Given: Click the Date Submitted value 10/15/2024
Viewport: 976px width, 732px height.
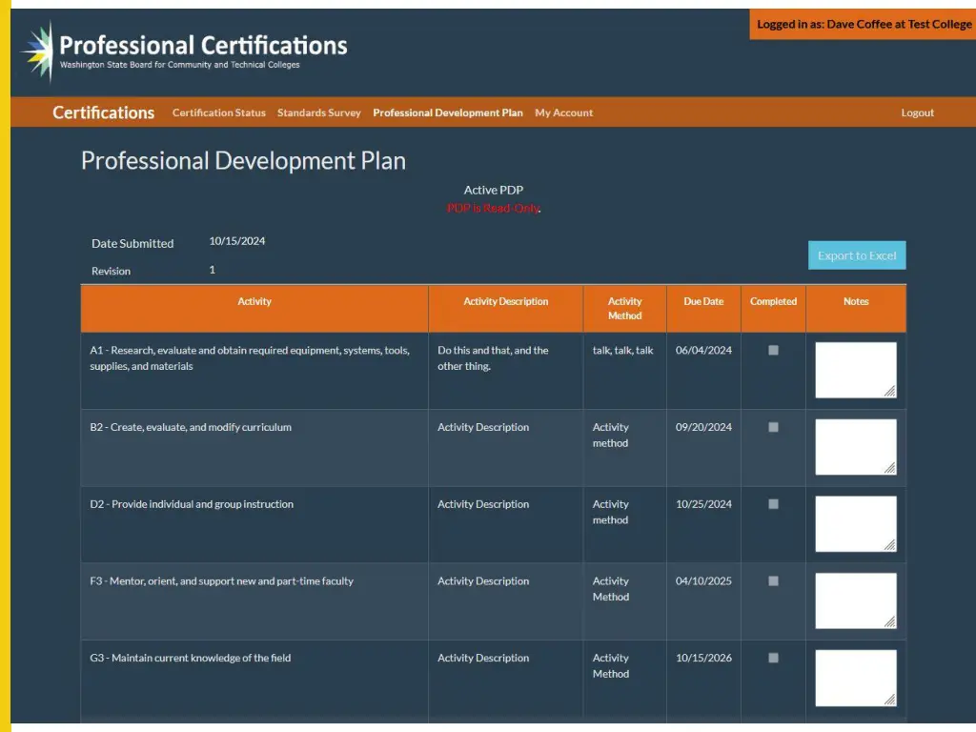Looking at the screenshot, I should pyautogui.click(x=237, y=241).
